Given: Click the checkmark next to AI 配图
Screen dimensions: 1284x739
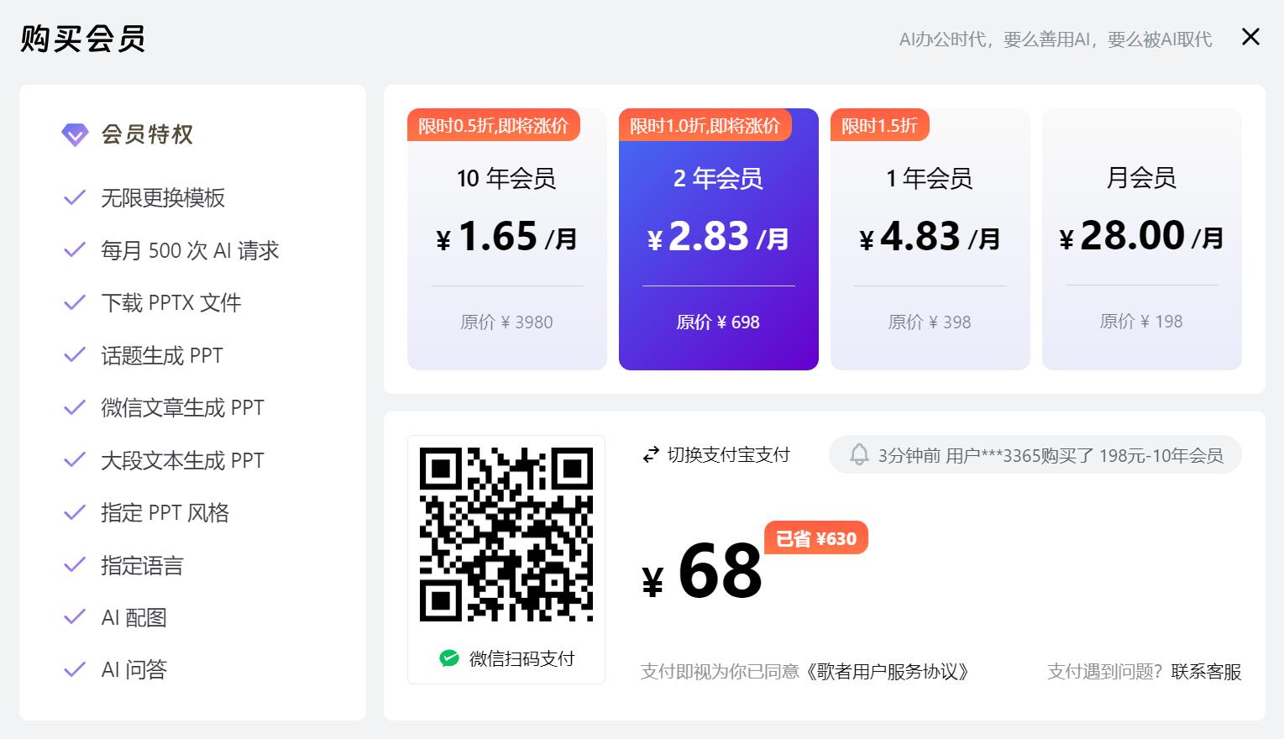Looking at the screenshot, I should pos(75,617).
